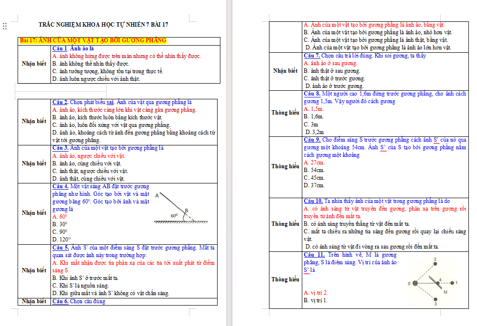Click answer 'B. ảnh thật ở sau gương'
The height and width of the screenshot is (326, 477).
[332, 71]
